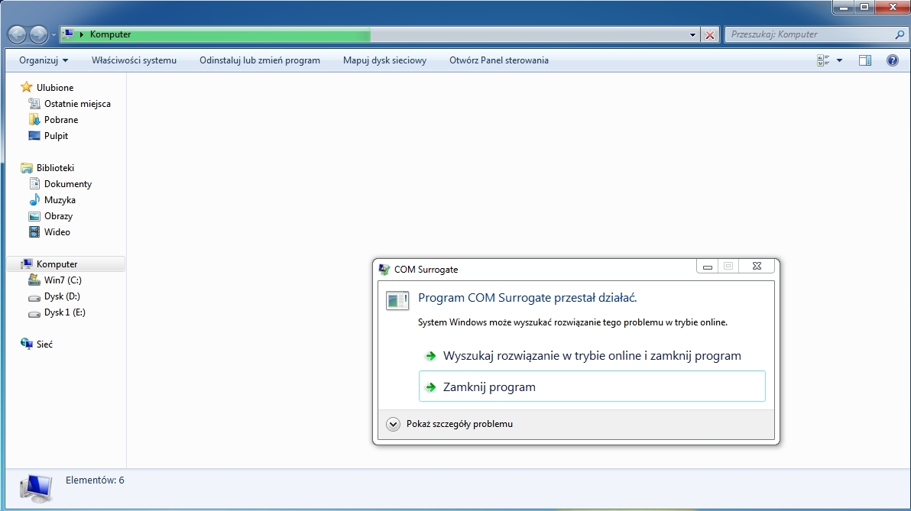Open the Wideo library
The width and height of the screenshot is (911, 511).
pyautogui.click(x=57, y=232)
